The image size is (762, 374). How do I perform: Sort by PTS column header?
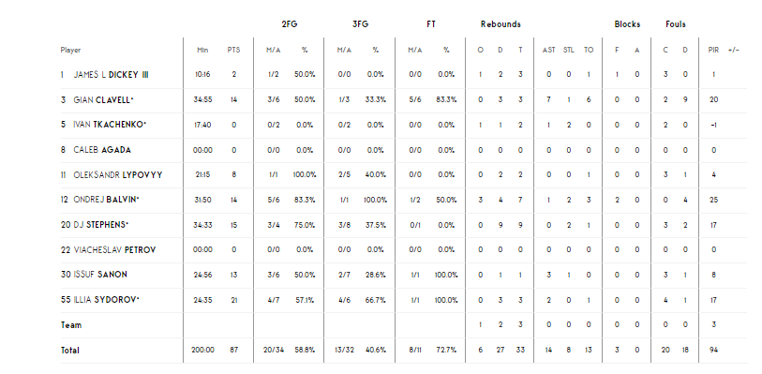(233, 50)
